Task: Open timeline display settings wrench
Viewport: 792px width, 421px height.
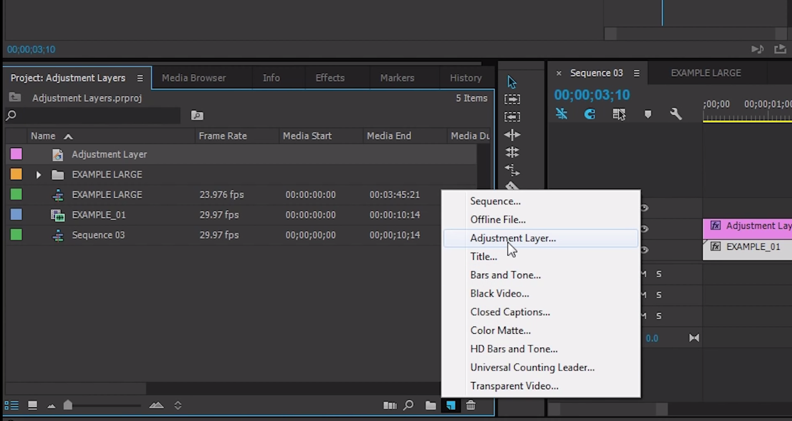Action: (x=676, y=114)
